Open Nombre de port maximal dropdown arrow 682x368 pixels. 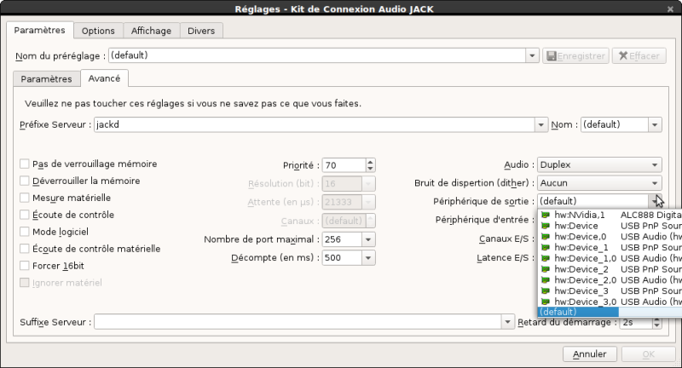click(x=368, y=239)
